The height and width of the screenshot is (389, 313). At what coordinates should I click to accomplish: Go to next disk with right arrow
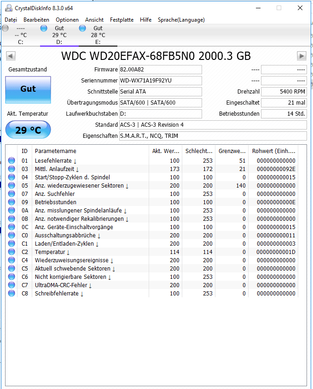point(301,56)
